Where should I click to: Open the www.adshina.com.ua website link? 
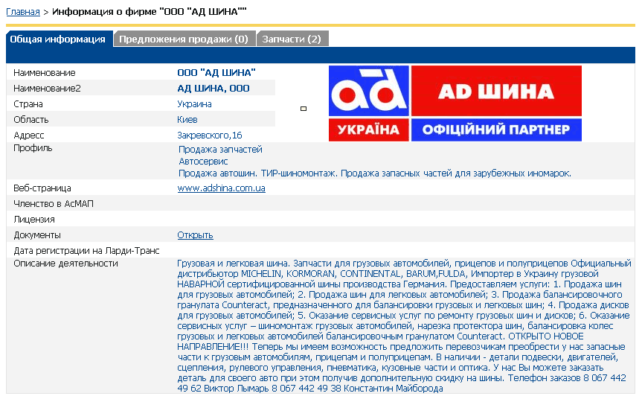(x=221, y=188)
